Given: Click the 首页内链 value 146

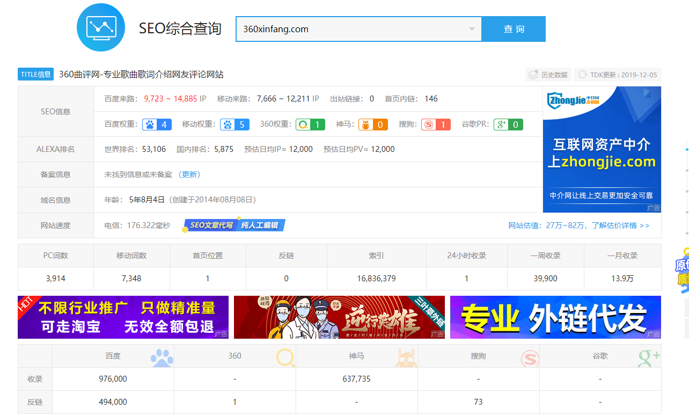Looking at the screenshot, I should click(431, 99).
